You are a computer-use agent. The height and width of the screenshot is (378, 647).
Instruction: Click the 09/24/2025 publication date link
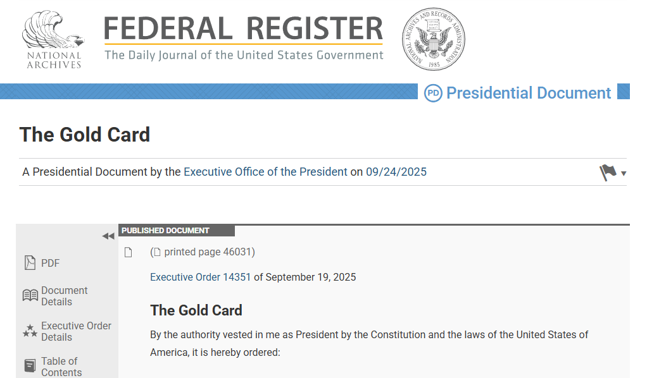pyautogui.click(x=396, y=172)
